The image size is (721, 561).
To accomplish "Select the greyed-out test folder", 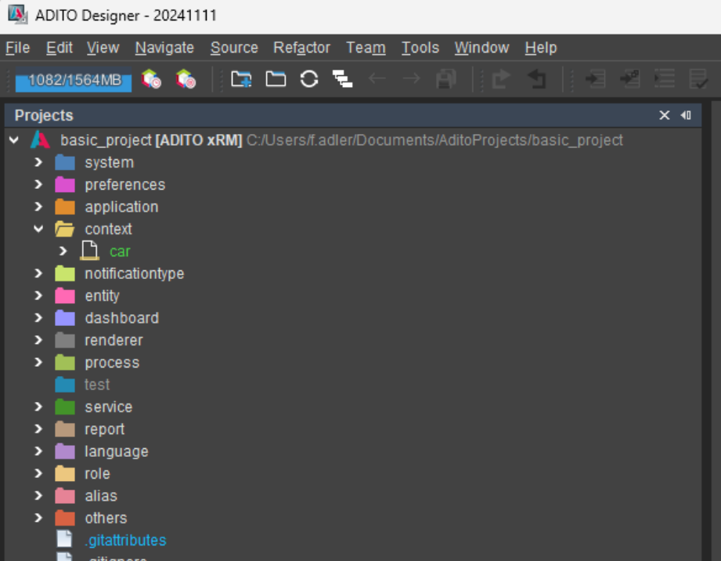I will tap(96, 384).
